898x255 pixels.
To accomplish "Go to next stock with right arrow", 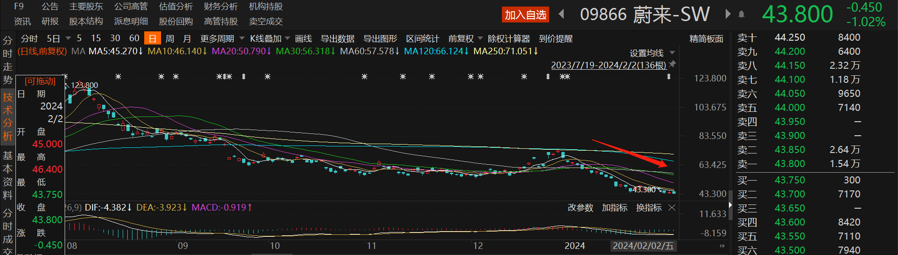I will point(728,15).
